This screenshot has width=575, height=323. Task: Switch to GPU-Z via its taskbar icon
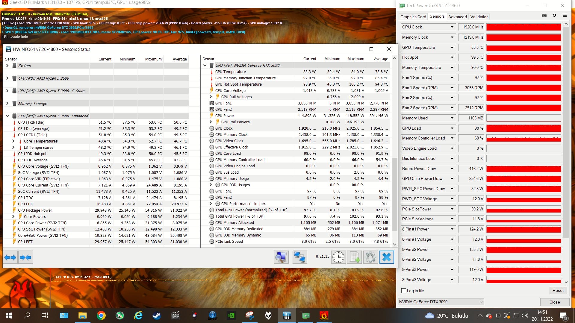click(x=305, y=316)
